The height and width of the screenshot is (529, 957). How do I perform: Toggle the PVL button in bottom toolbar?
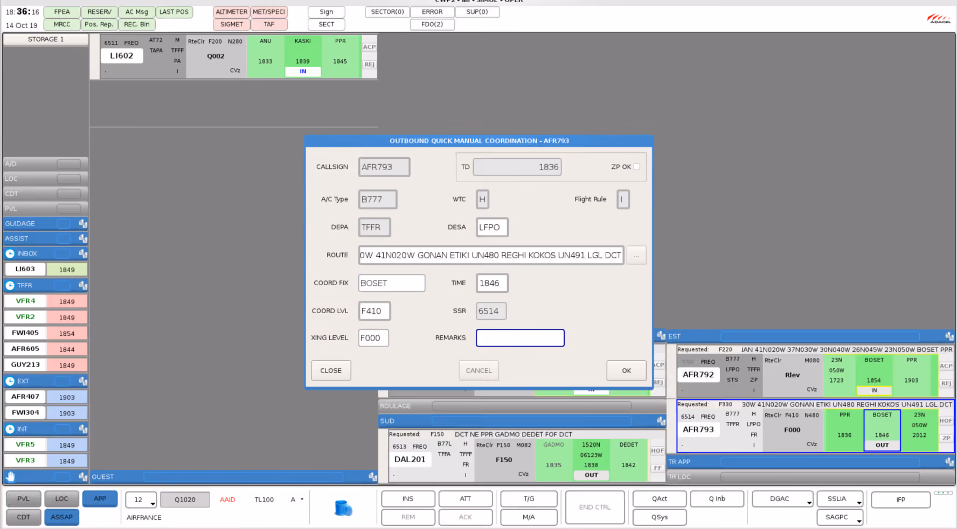[x=23, y=499]
